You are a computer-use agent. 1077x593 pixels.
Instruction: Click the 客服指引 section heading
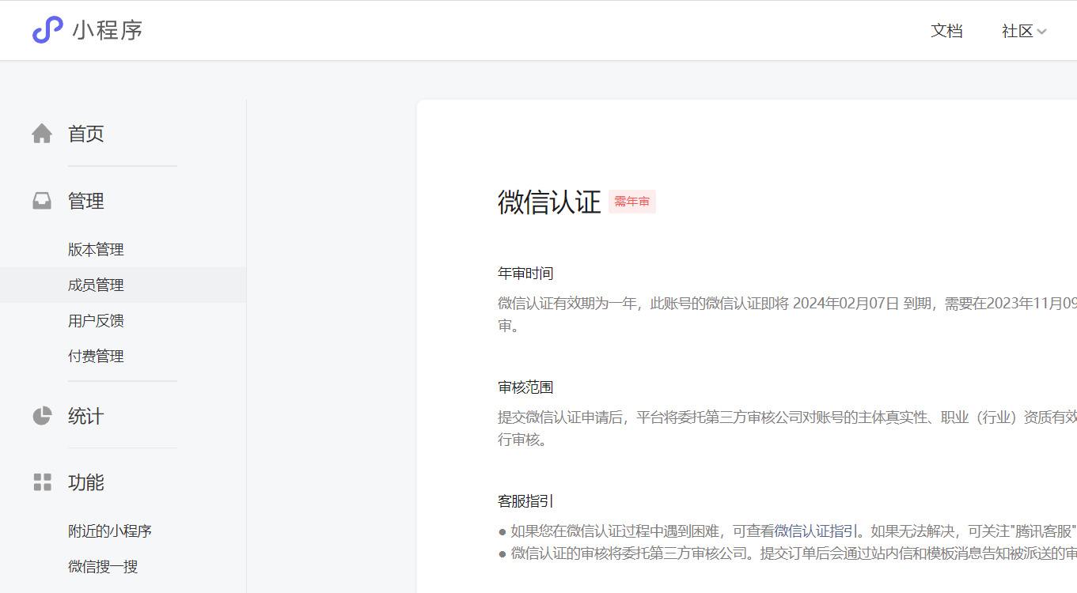525,501
